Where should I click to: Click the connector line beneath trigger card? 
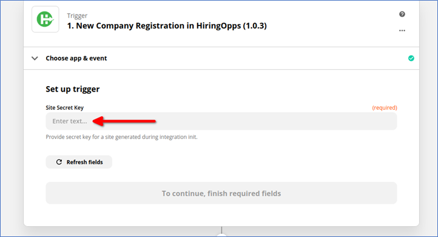point(221,230)
